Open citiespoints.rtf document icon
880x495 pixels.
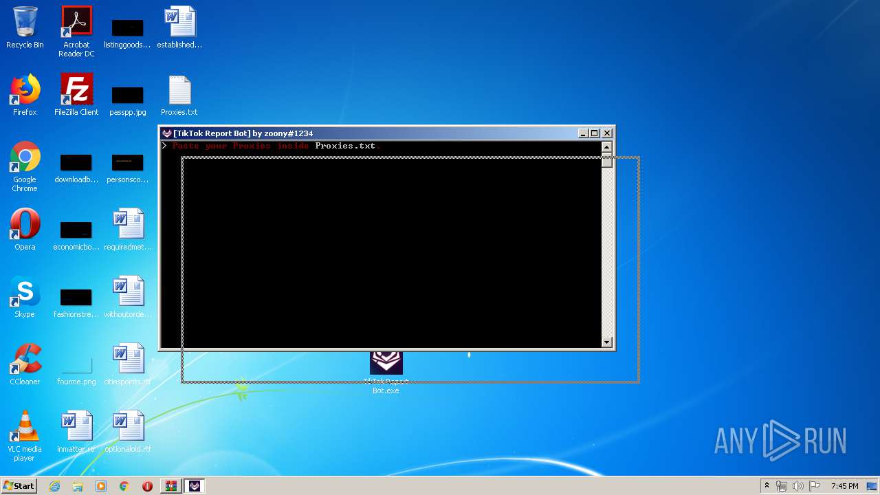128,364
